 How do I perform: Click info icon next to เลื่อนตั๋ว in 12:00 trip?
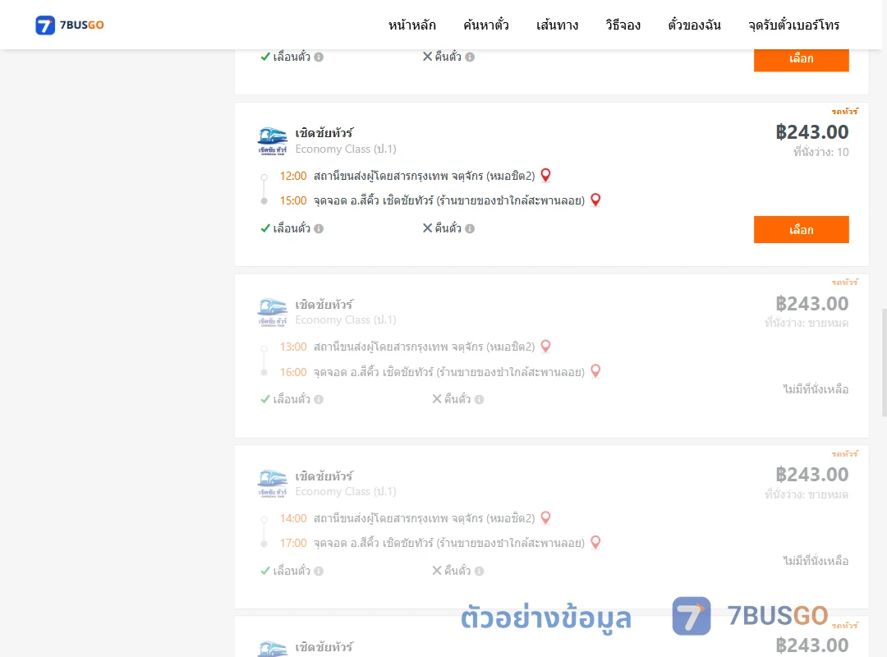319,228
